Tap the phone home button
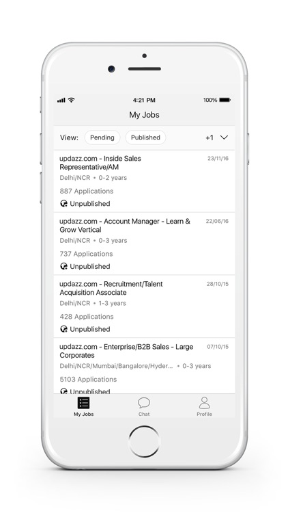This screenshot has width=288, height=513. coord(144,441)
